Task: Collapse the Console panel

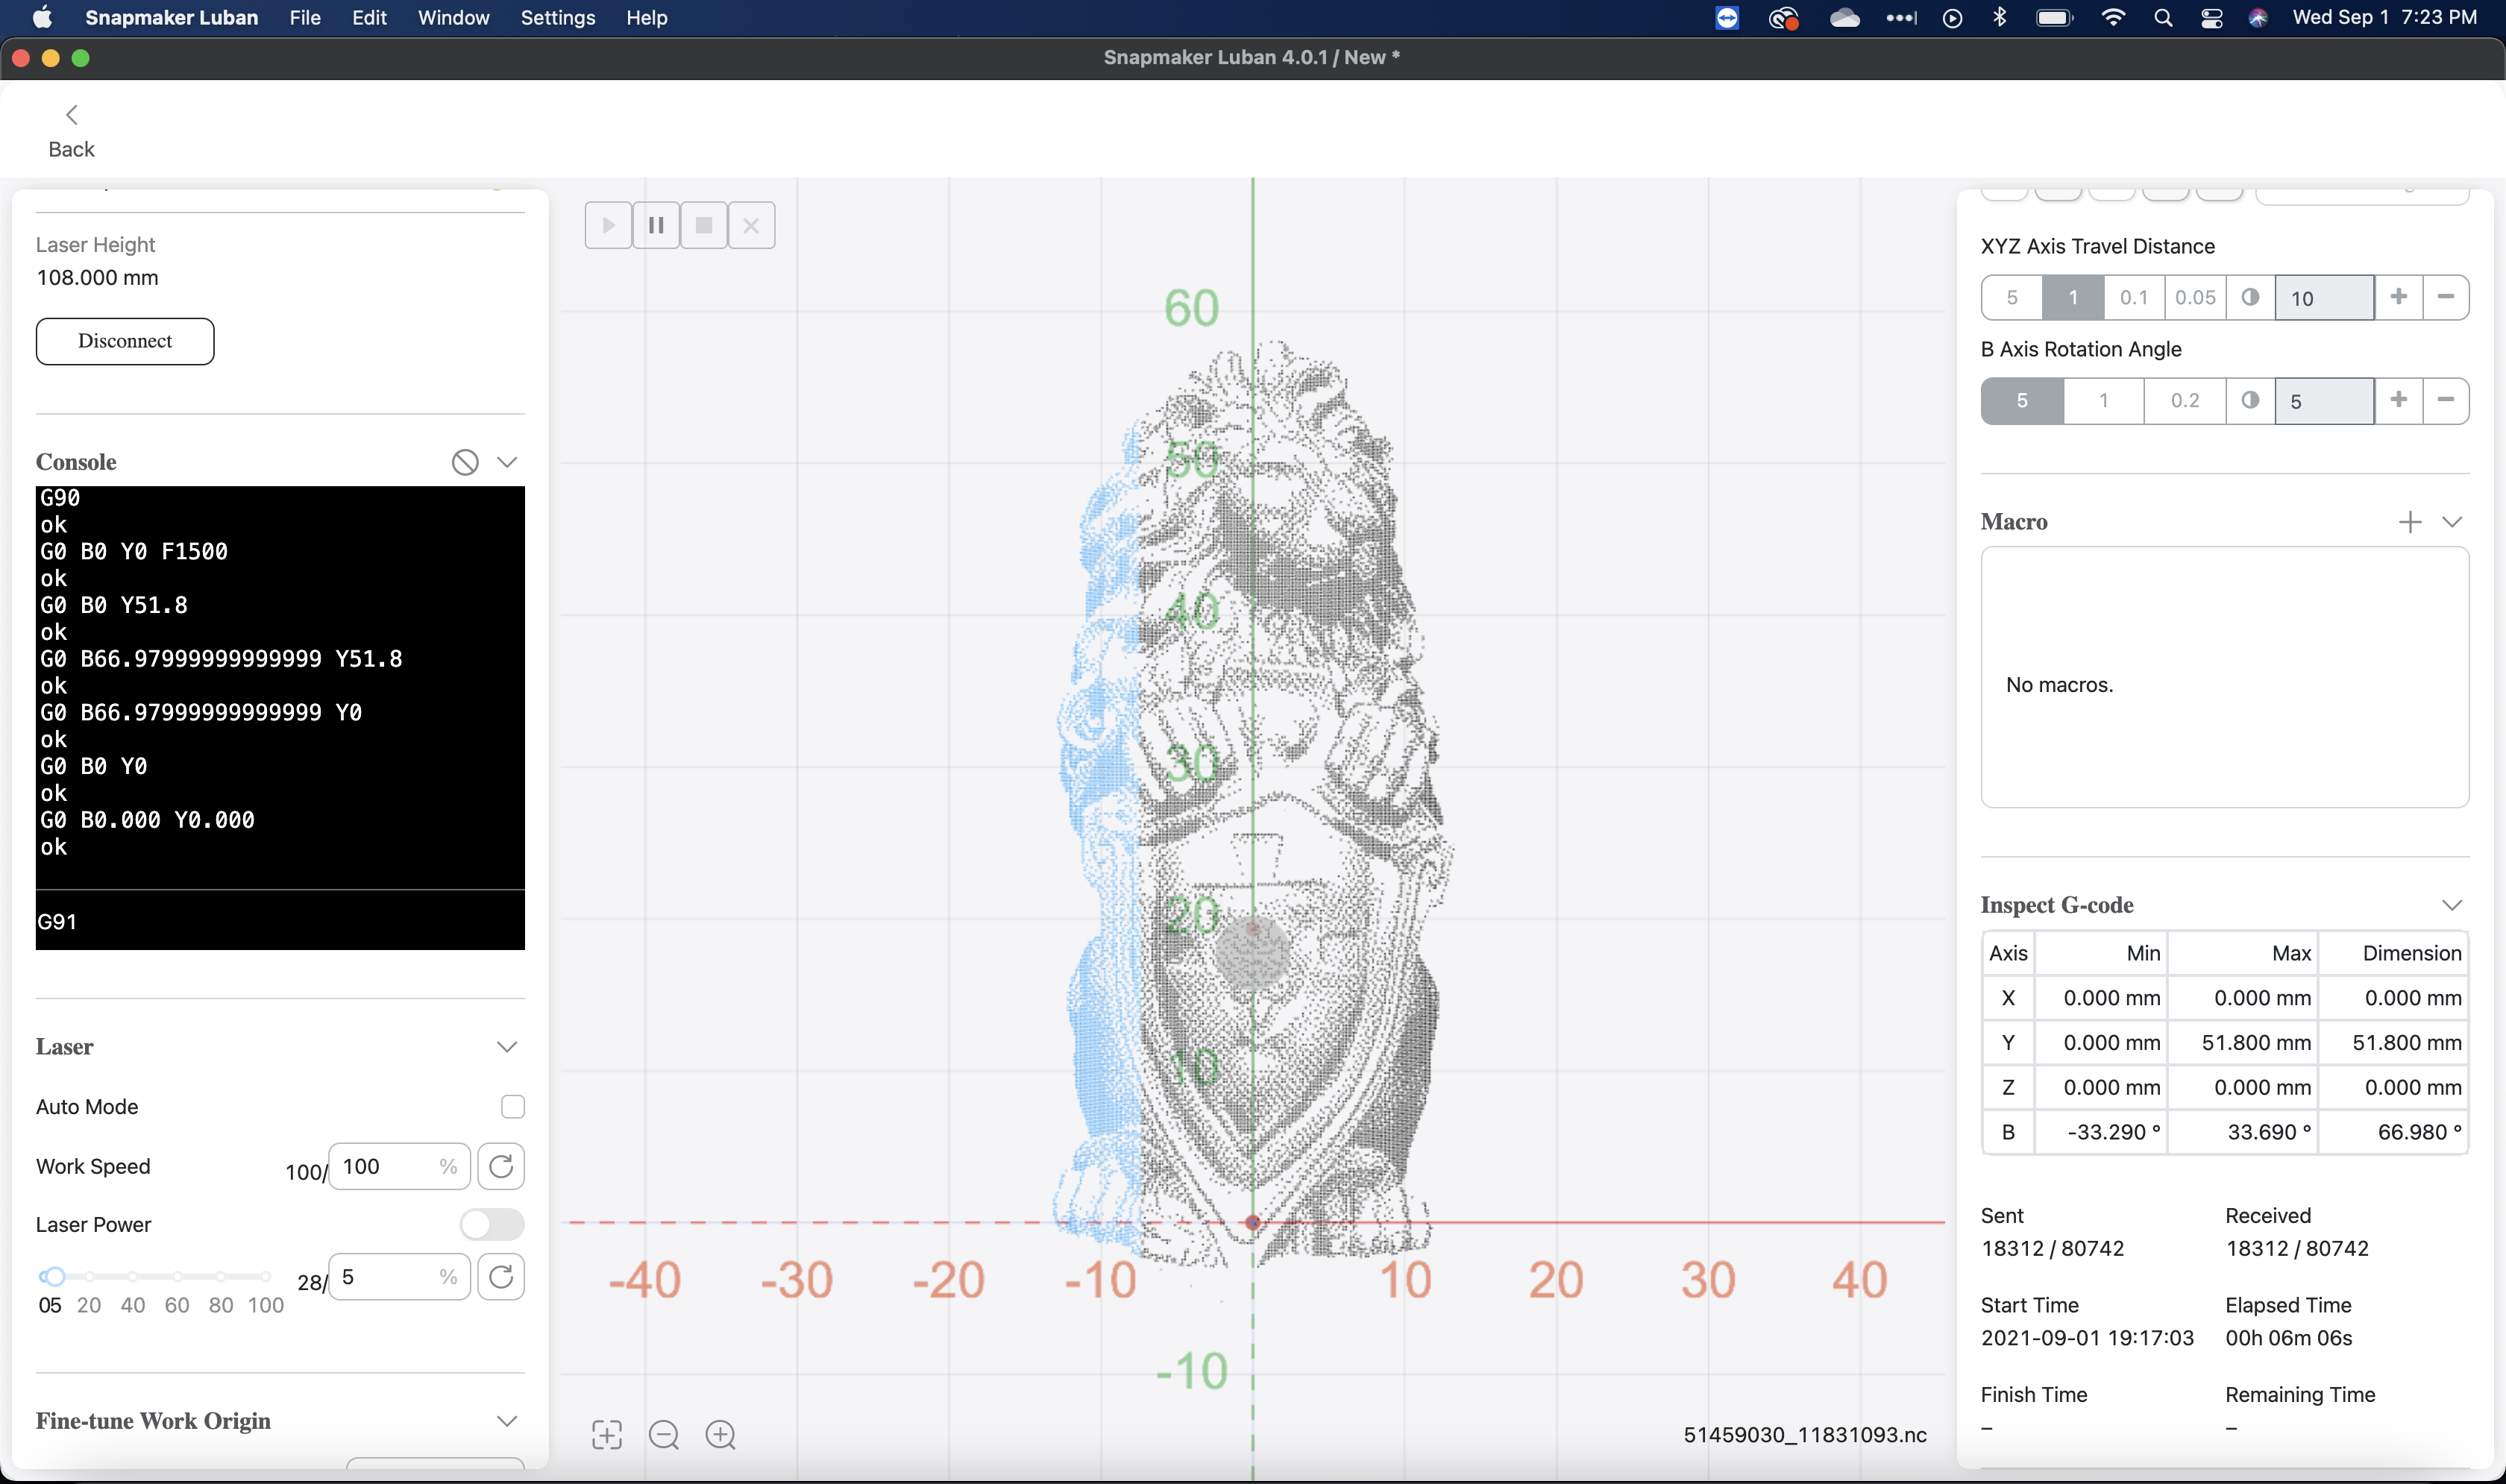Action: (x=508, y=461)
